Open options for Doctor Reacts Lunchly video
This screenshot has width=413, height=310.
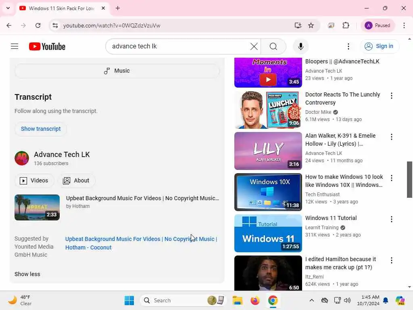[x=392, y=96]
